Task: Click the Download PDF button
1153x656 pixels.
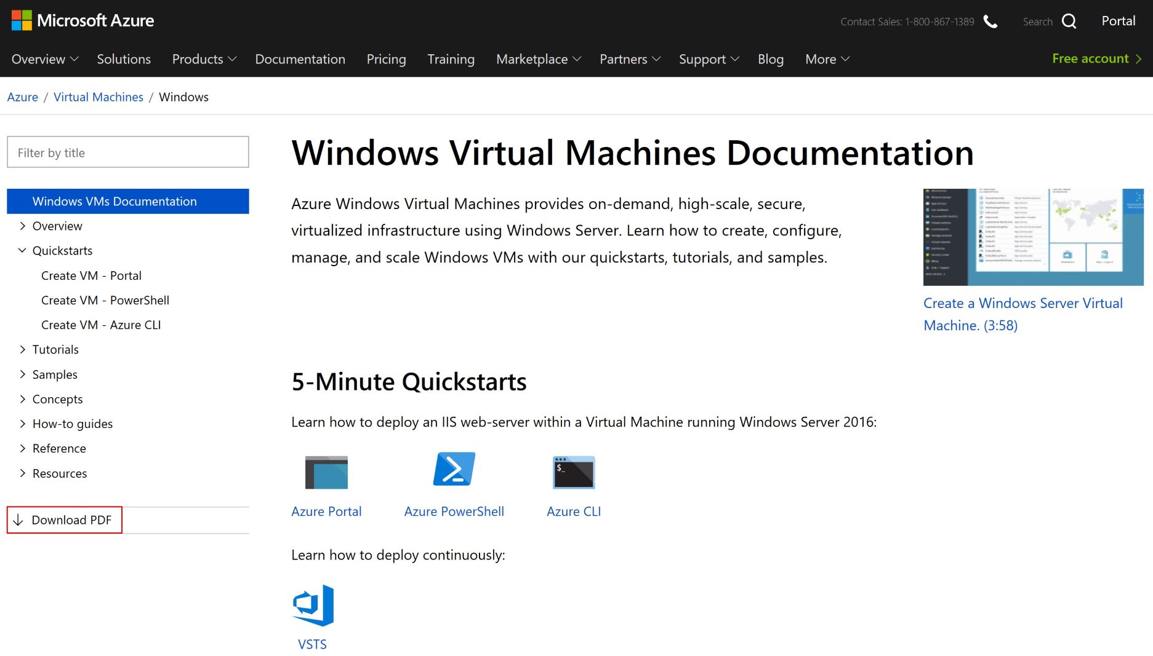Action: pos(65,520)
